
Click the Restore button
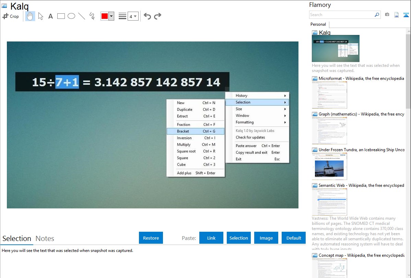[x=151, y=238]
